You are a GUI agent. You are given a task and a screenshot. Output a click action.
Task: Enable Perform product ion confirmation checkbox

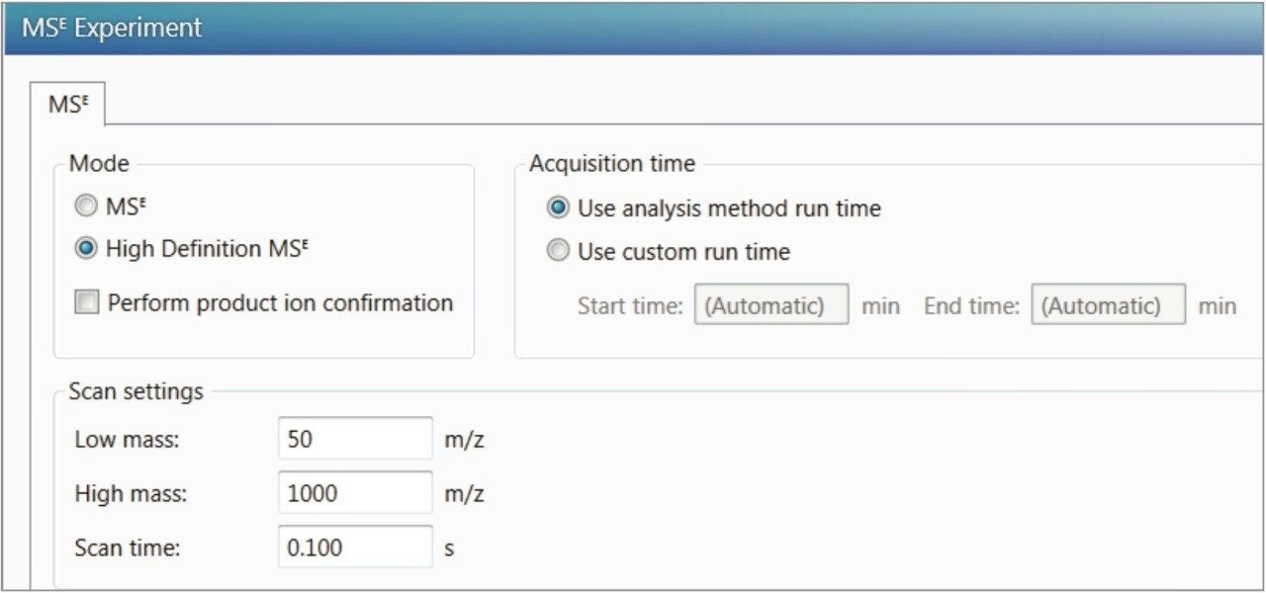pos(88,303)
